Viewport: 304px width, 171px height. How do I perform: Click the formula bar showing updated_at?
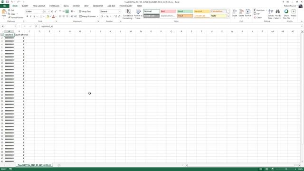[171, 26]
